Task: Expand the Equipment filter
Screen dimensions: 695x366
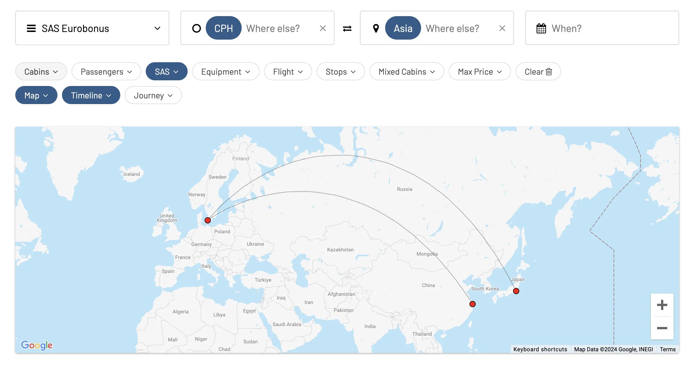Action: tap(226, 72)
